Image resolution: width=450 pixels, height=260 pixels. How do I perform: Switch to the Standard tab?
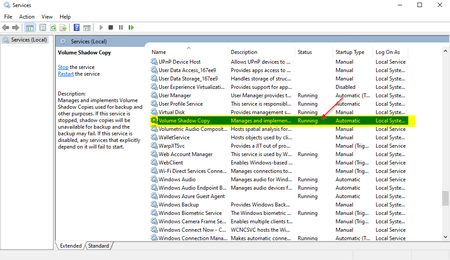[99, 246]
